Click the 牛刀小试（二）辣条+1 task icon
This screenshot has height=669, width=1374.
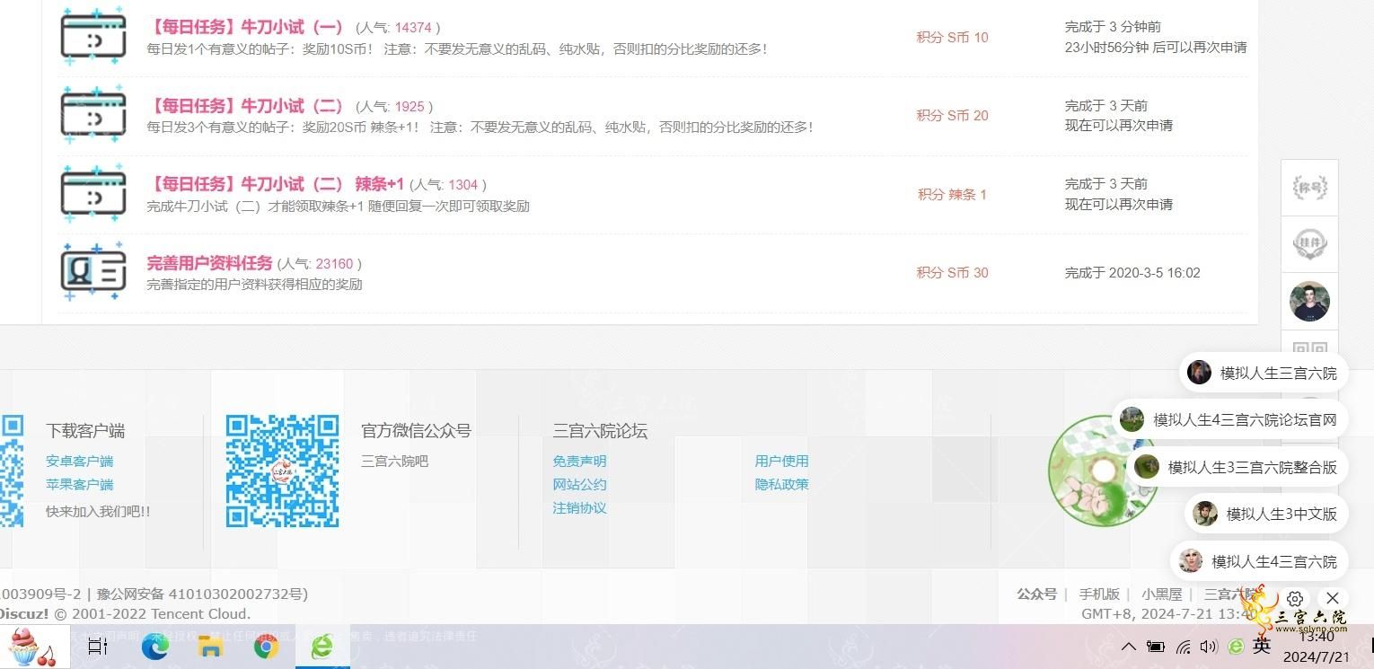coord(93,193)
